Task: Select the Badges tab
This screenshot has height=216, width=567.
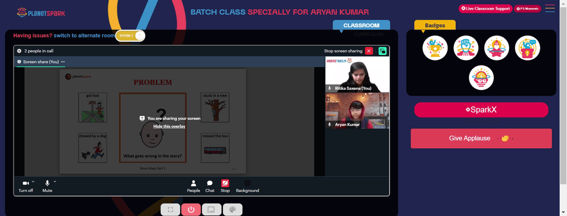Action: pyautogui.click(x=435, y=25)
